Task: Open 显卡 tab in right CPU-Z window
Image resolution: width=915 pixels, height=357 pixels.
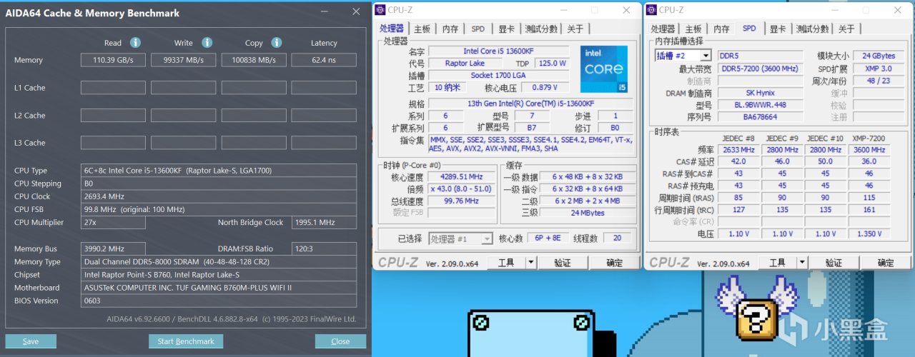Action: pyautogui.click(x=778, y=29)
